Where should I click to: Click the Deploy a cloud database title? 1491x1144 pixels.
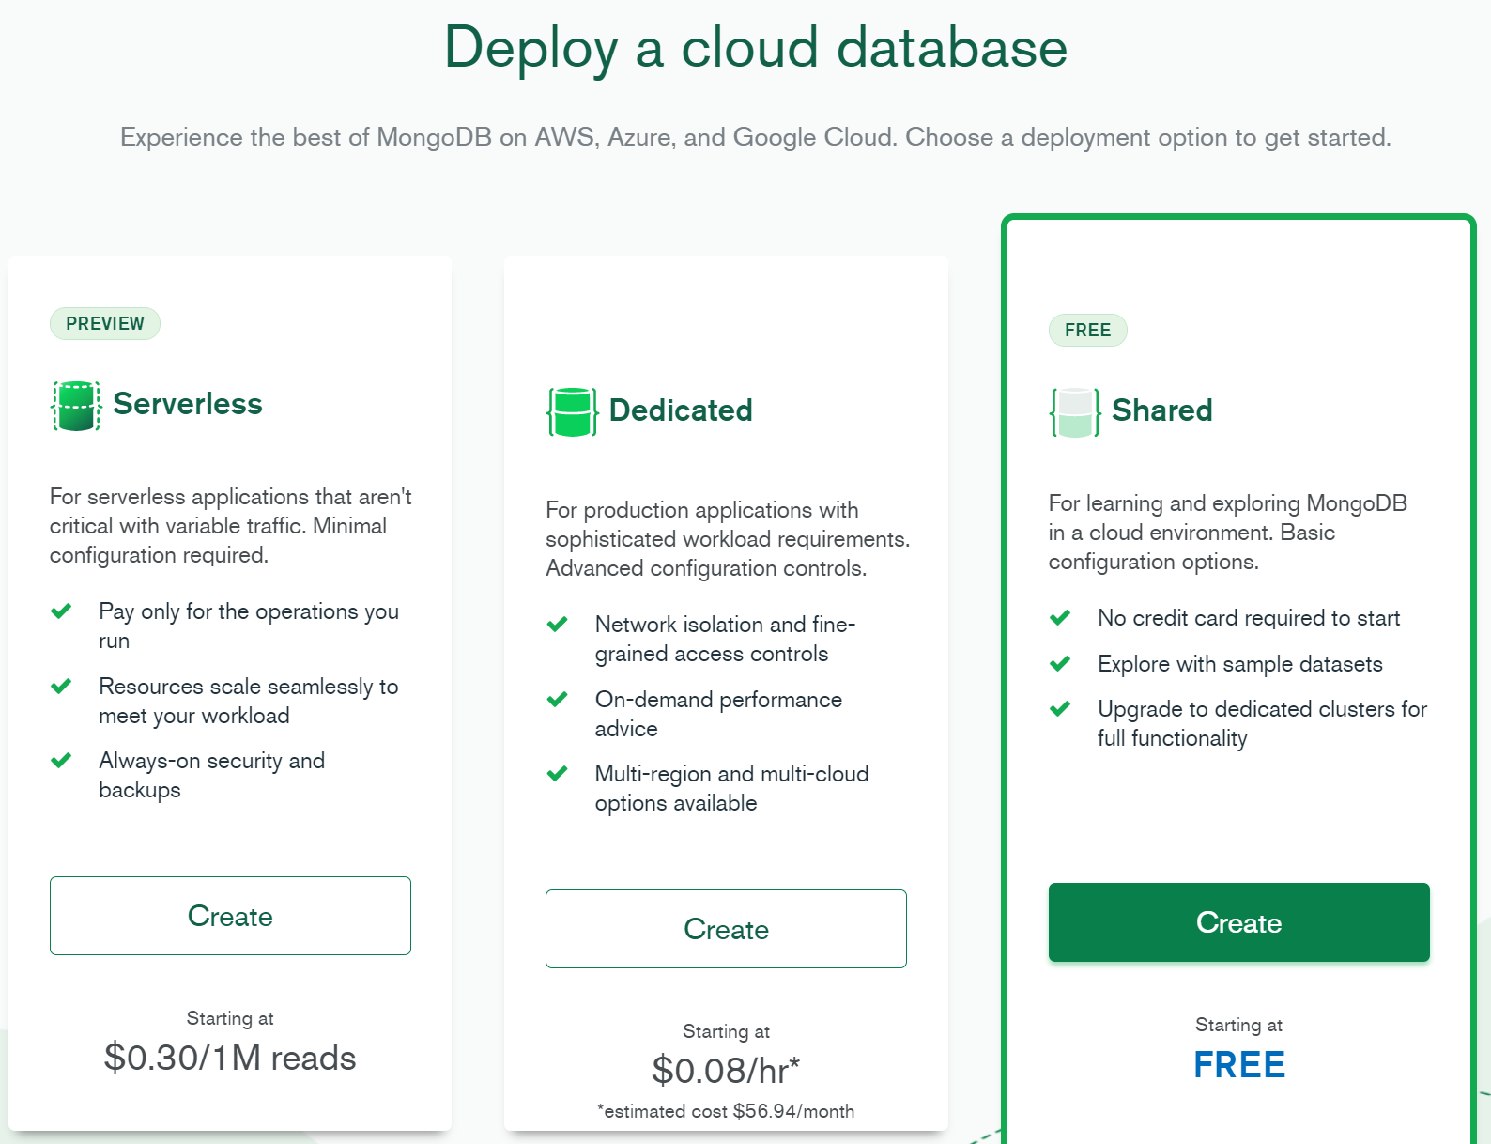click(x=756, y=47)
